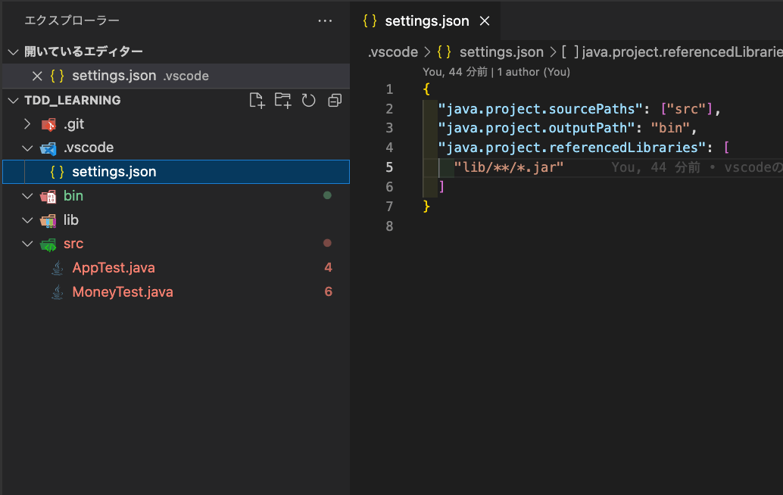Expand the .git folder
This screenshot has height=495, width=783.
27,123
